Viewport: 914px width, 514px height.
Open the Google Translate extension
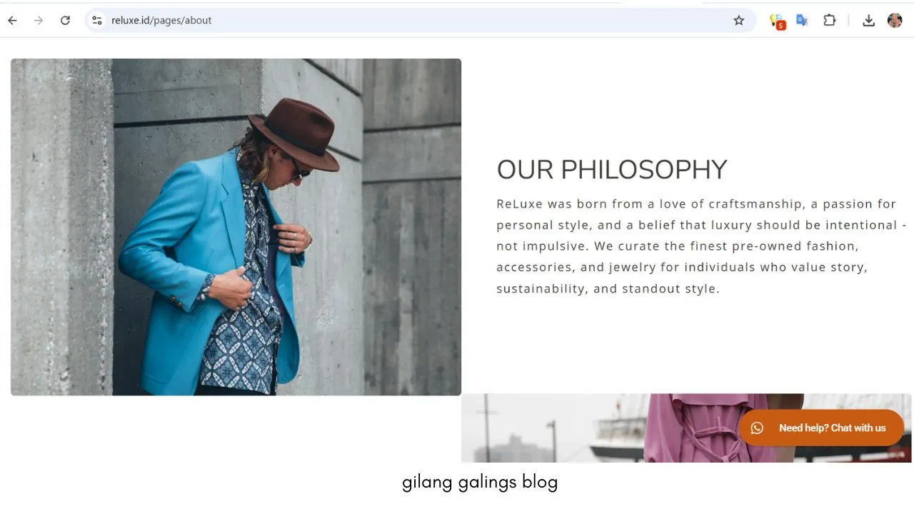[802, 21]
